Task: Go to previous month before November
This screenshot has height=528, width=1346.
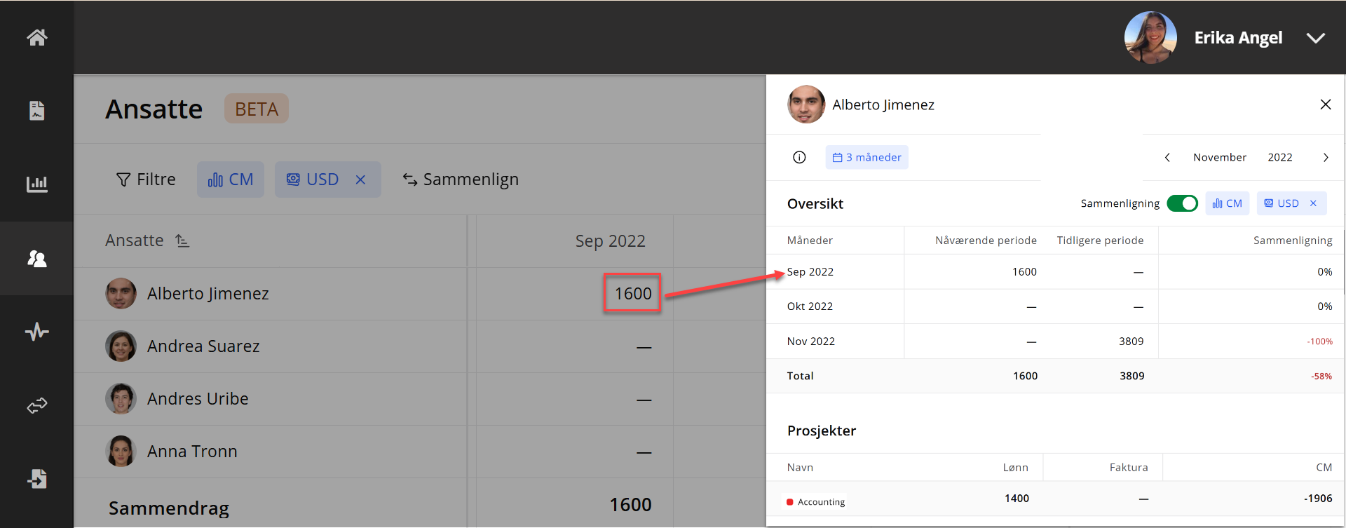Action: coord(1167,158)
